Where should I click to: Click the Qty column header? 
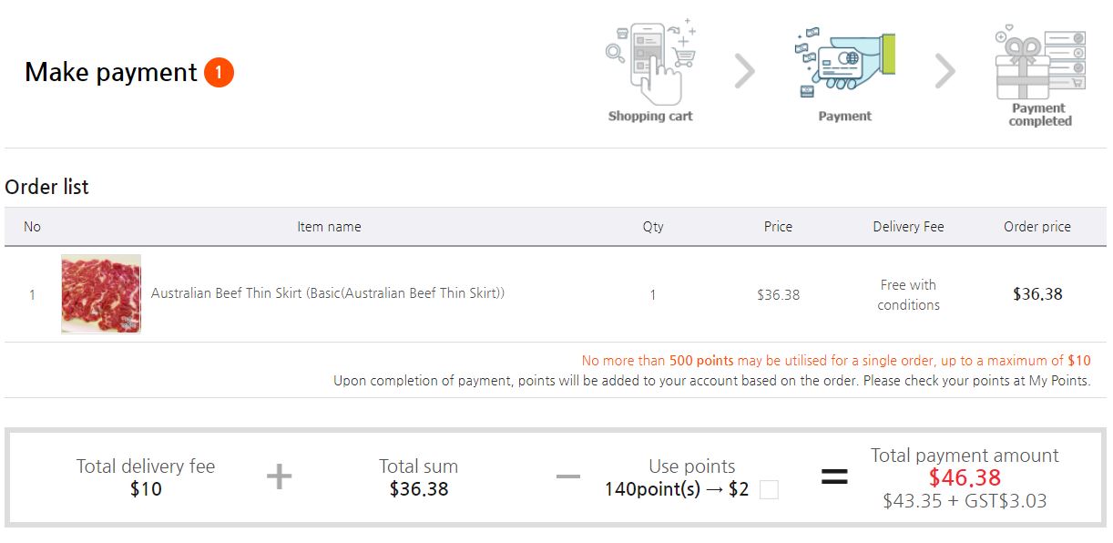click(653, 227)
